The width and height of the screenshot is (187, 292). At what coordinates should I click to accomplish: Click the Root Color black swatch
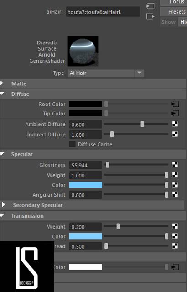pyautogui.click(x=86, y=104)
